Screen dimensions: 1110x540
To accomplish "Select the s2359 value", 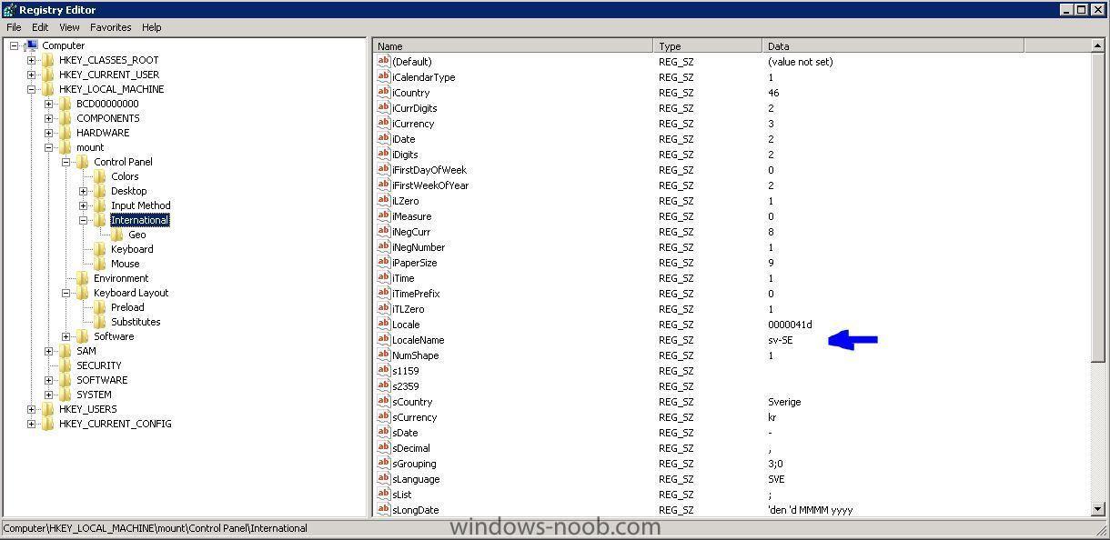I will (x=406, y=386).
